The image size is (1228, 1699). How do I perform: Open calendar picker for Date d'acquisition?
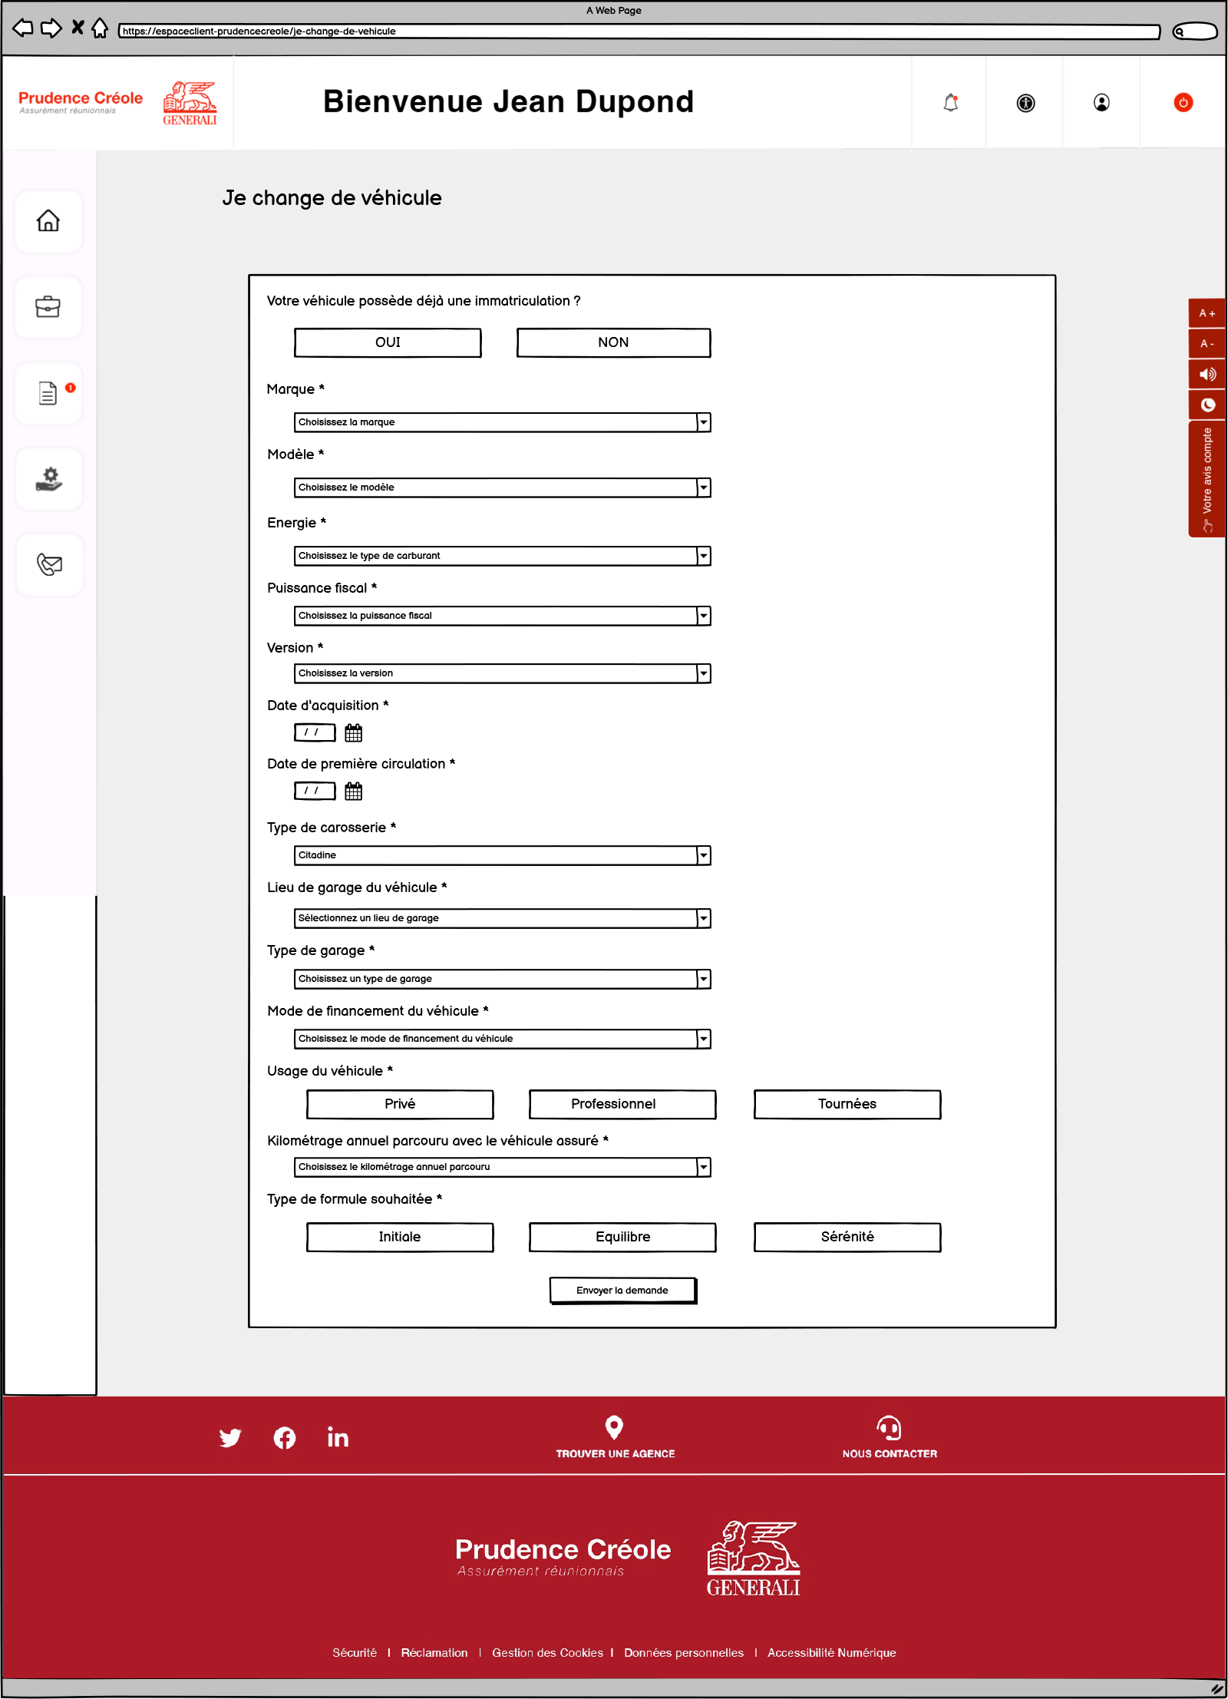[353, 733]
